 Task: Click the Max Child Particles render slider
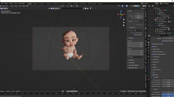[168, 94]
